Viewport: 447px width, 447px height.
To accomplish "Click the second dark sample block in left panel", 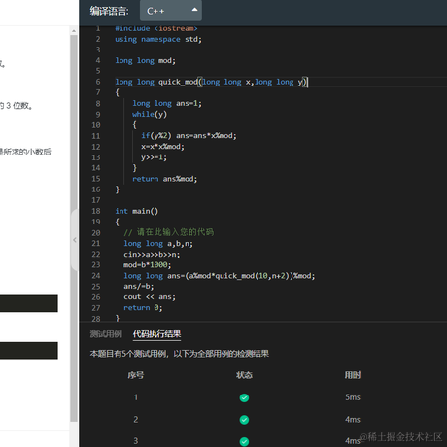I will (x=29, y=351).
